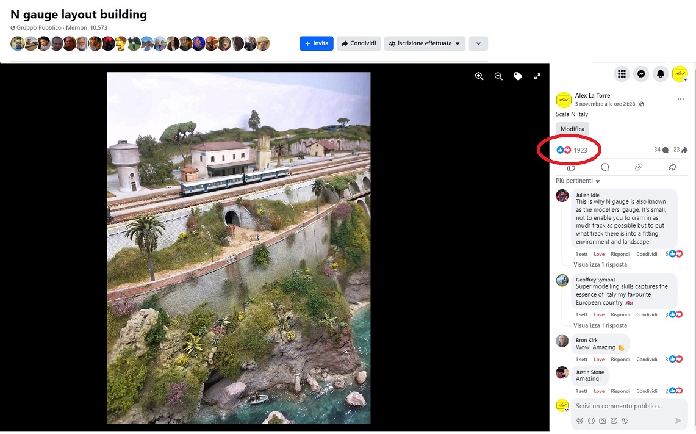Open the chevron dropdown next to Iscrizione effettuata

(x=478, y=43)
